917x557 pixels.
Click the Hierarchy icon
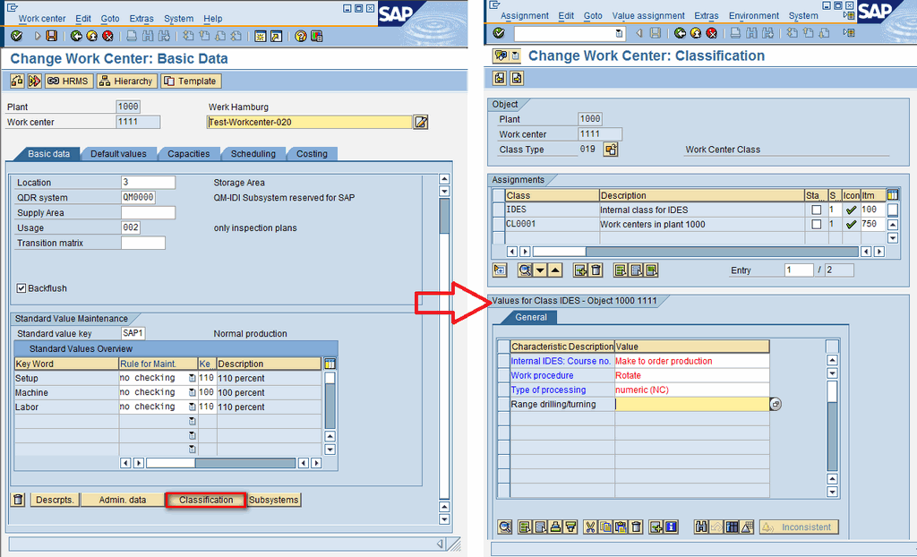click(x=126, y=81)
